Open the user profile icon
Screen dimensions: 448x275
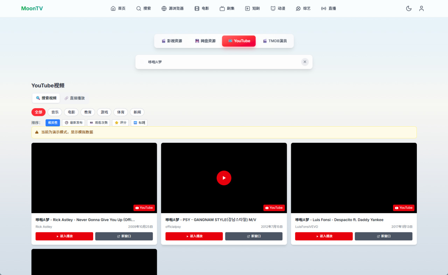click(x=421, y=8)
